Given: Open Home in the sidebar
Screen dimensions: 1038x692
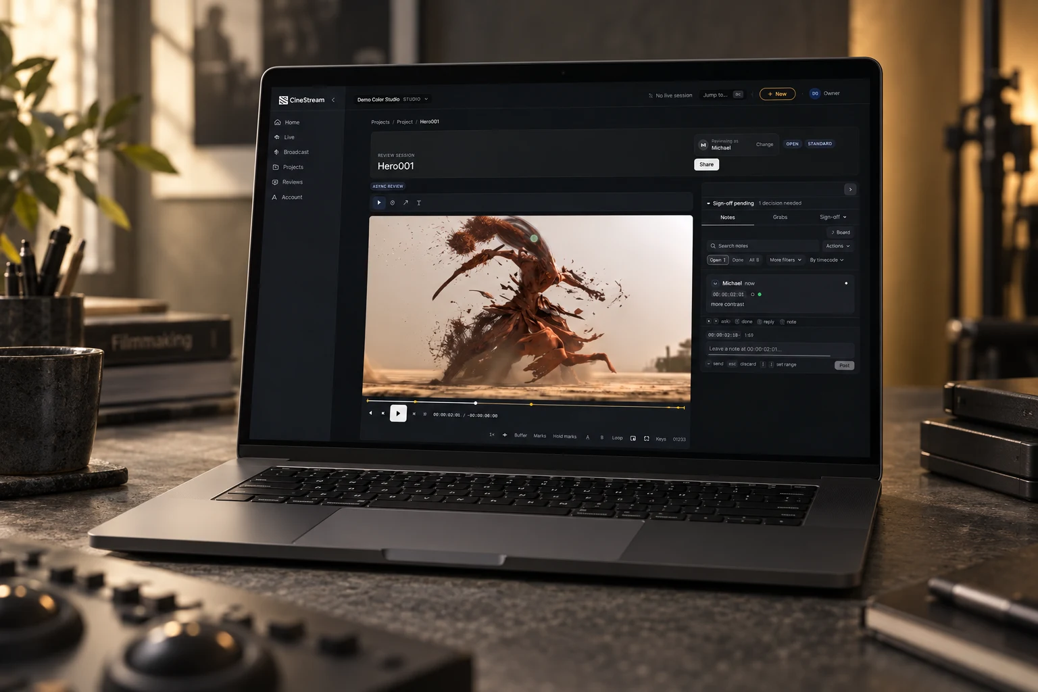Looking at the screenshot, I should tap(288, 122).
